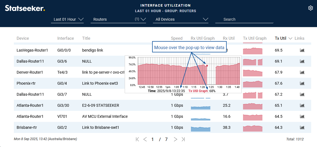Sort by the Tx Util column header

(280, 38)
